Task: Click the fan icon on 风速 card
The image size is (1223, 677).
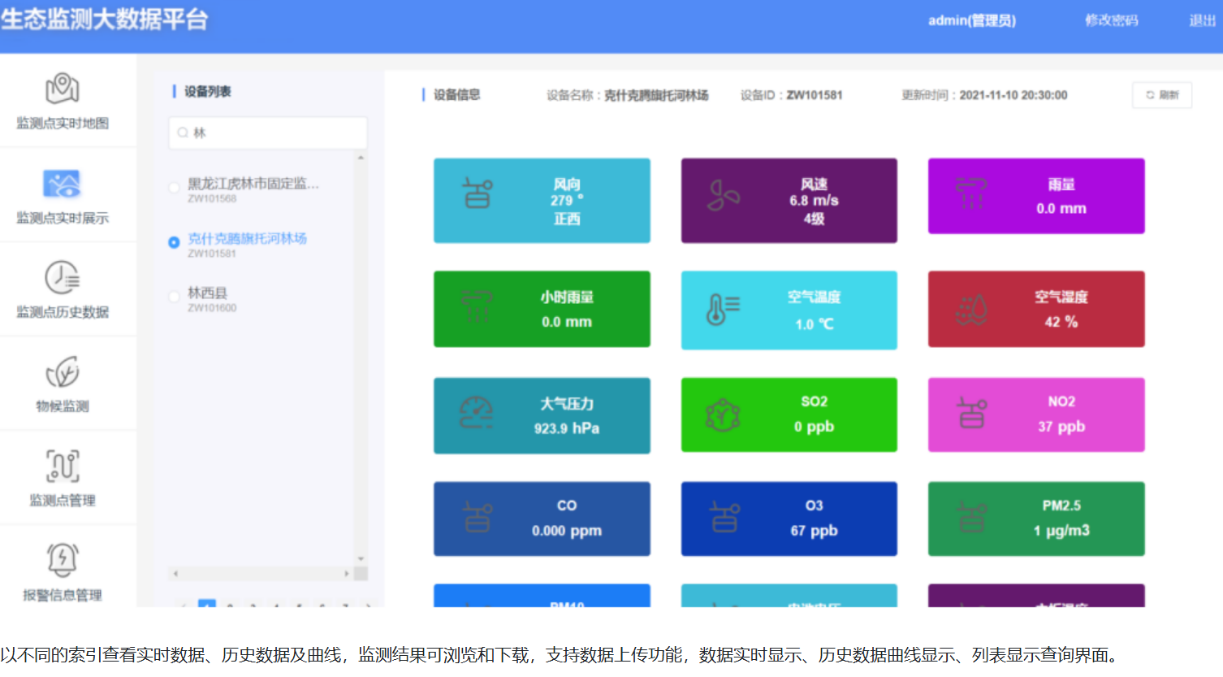Action: (x=724, y=196)
